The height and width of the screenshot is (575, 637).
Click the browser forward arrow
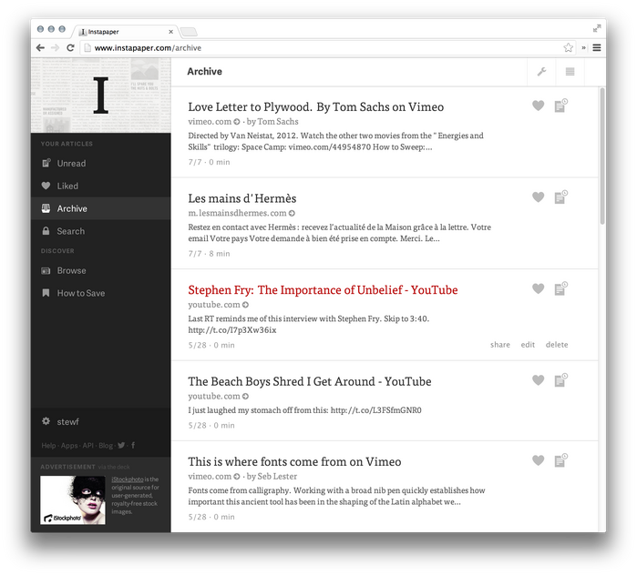click(56, 48)
